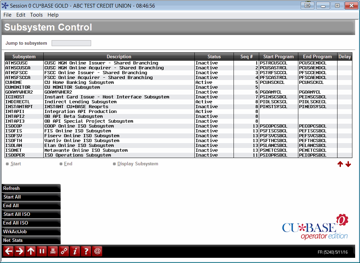Open the File menu
The height and width of the screenshot is (263, 360).
pyautogui.click(x=7, y=15)
